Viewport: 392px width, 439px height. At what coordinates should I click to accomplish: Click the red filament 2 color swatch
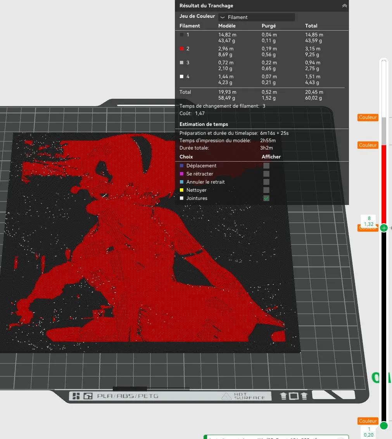[181, 49]
